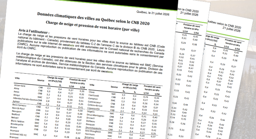
Task: Select the city name "Cowansville"
Action: pyautogui.click(x=94, y=108)
